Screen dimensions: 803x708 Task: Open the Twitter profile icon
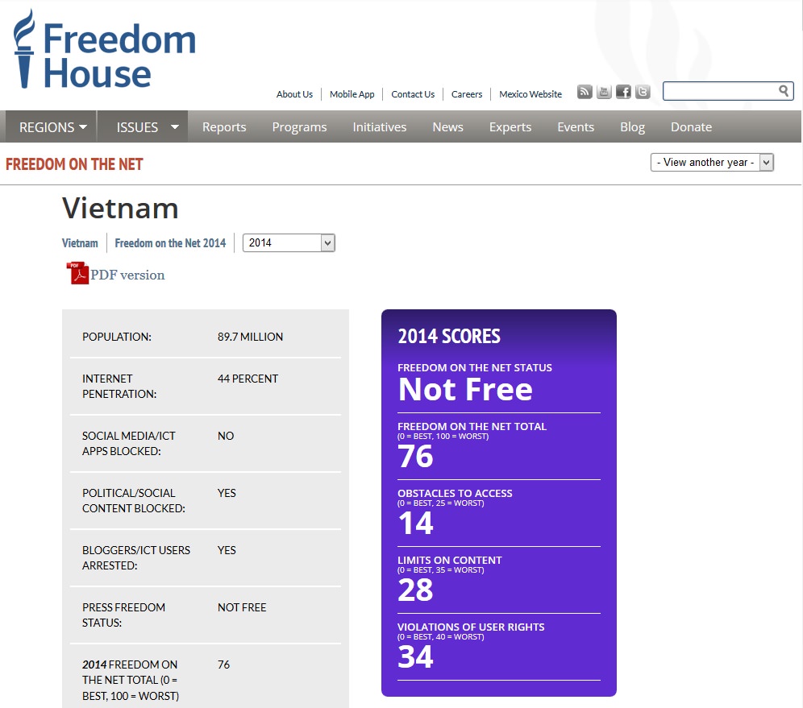pyautogui.click(x=643, y=92)
